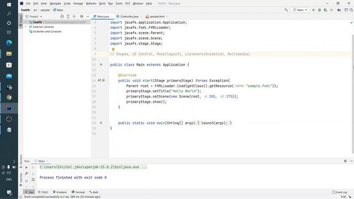The height and width of the screenshot is (199, 354).
Task: Click the Windows Start button
Action: pos(9,4)
